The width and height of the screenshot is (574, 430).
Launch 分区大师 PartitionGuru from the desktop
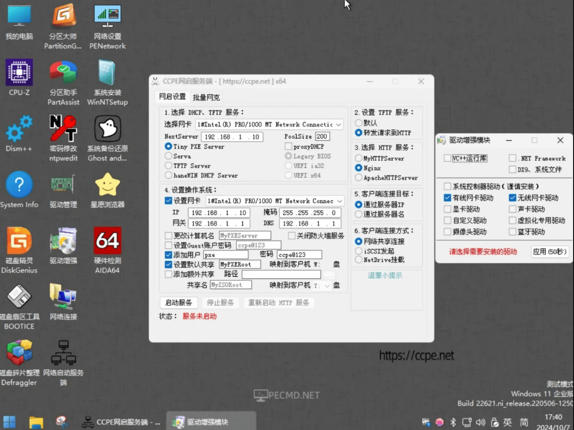point(63,26)
